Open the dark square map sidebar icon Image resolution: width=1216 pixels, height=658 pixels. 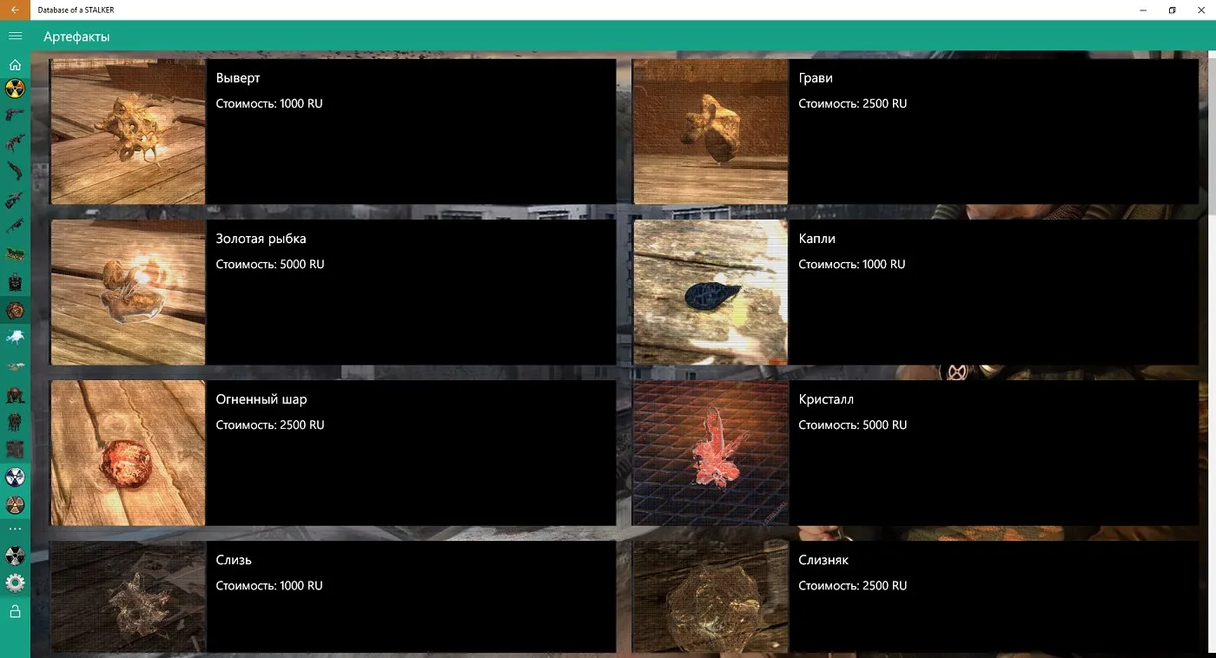[x=15, y=449]
